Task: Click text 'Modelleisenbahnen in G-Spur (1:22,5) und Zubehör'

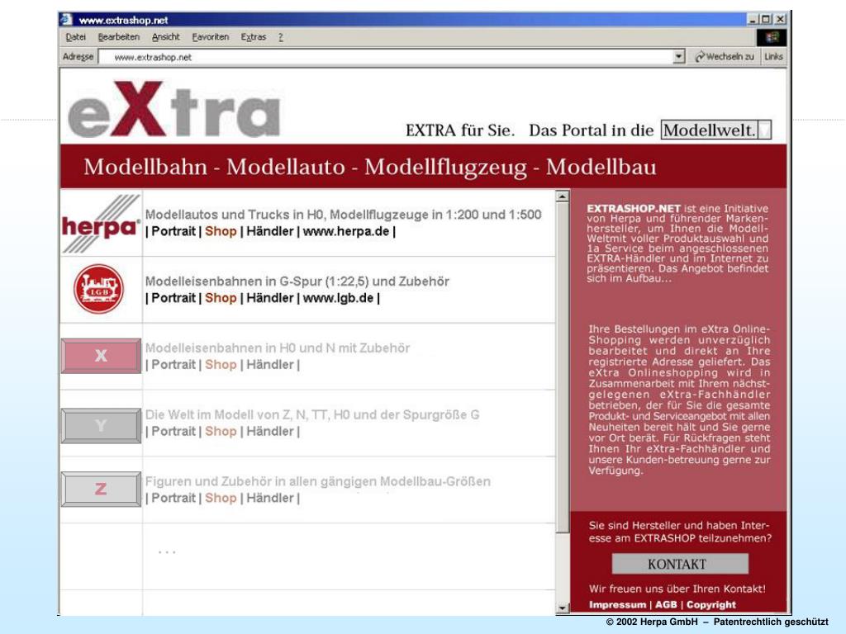Action: pos(297,282)
